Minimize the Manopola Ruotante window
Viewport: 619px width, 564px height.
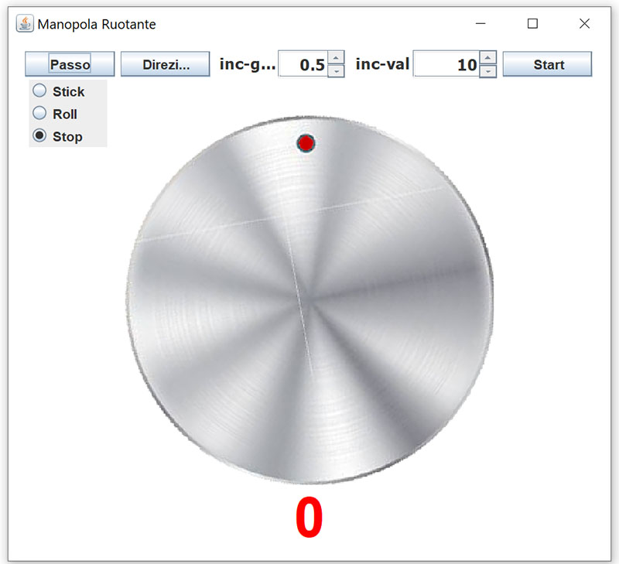click(x=480, y=24)
